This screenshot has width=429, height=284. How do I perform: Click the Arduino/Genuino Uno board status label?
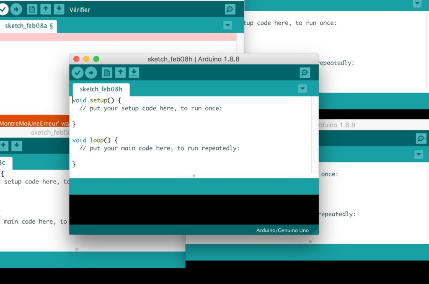[x=282, y=230]
